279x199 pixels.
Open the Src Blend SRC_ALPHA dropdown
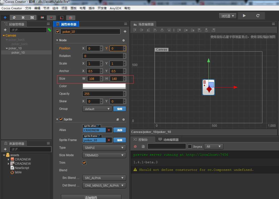pos(104,178)
